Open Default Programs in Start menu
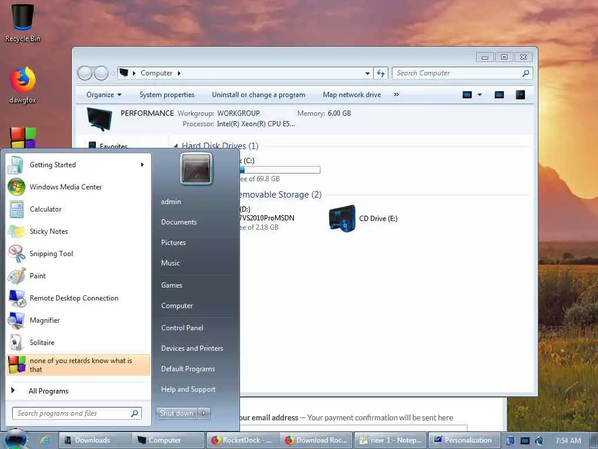Viewport: 598px width, 449px height. (x=187, y=369)
